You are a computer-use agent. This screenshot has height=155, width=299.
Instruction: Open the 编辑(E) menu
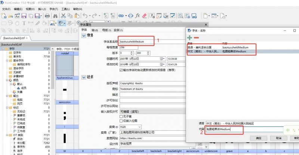18,9
